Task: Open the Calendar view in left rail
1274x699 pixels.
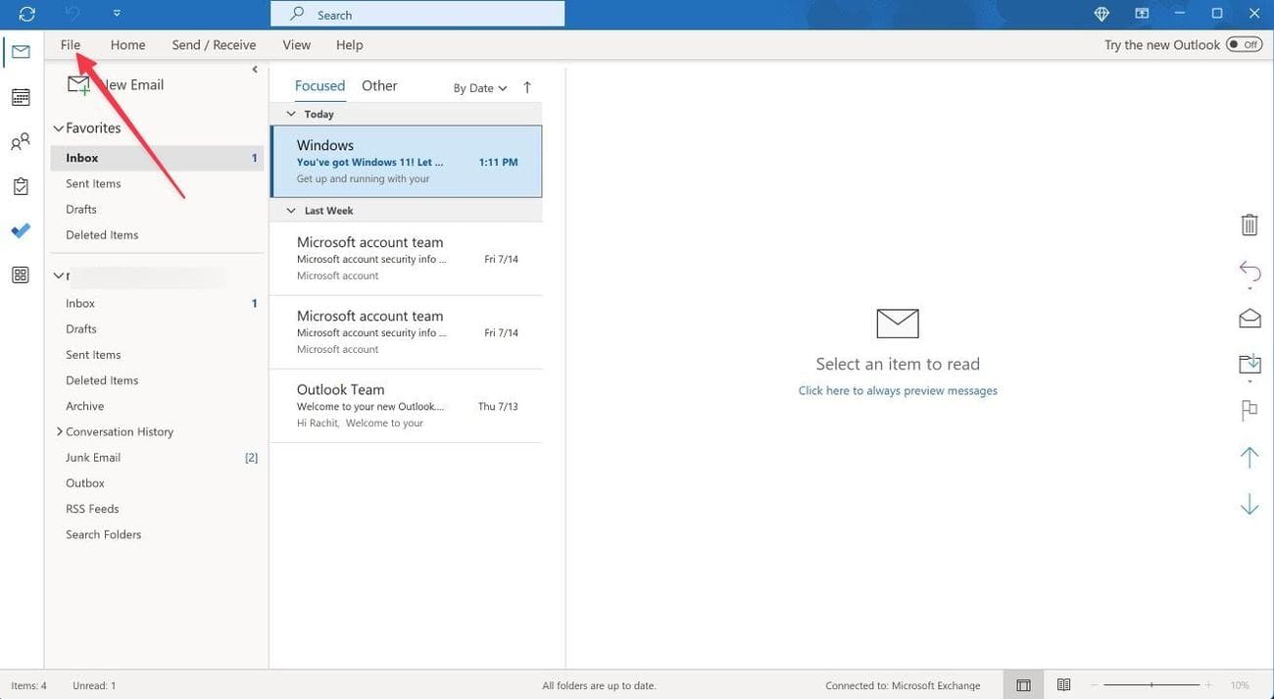Action: tap(21, 97)
